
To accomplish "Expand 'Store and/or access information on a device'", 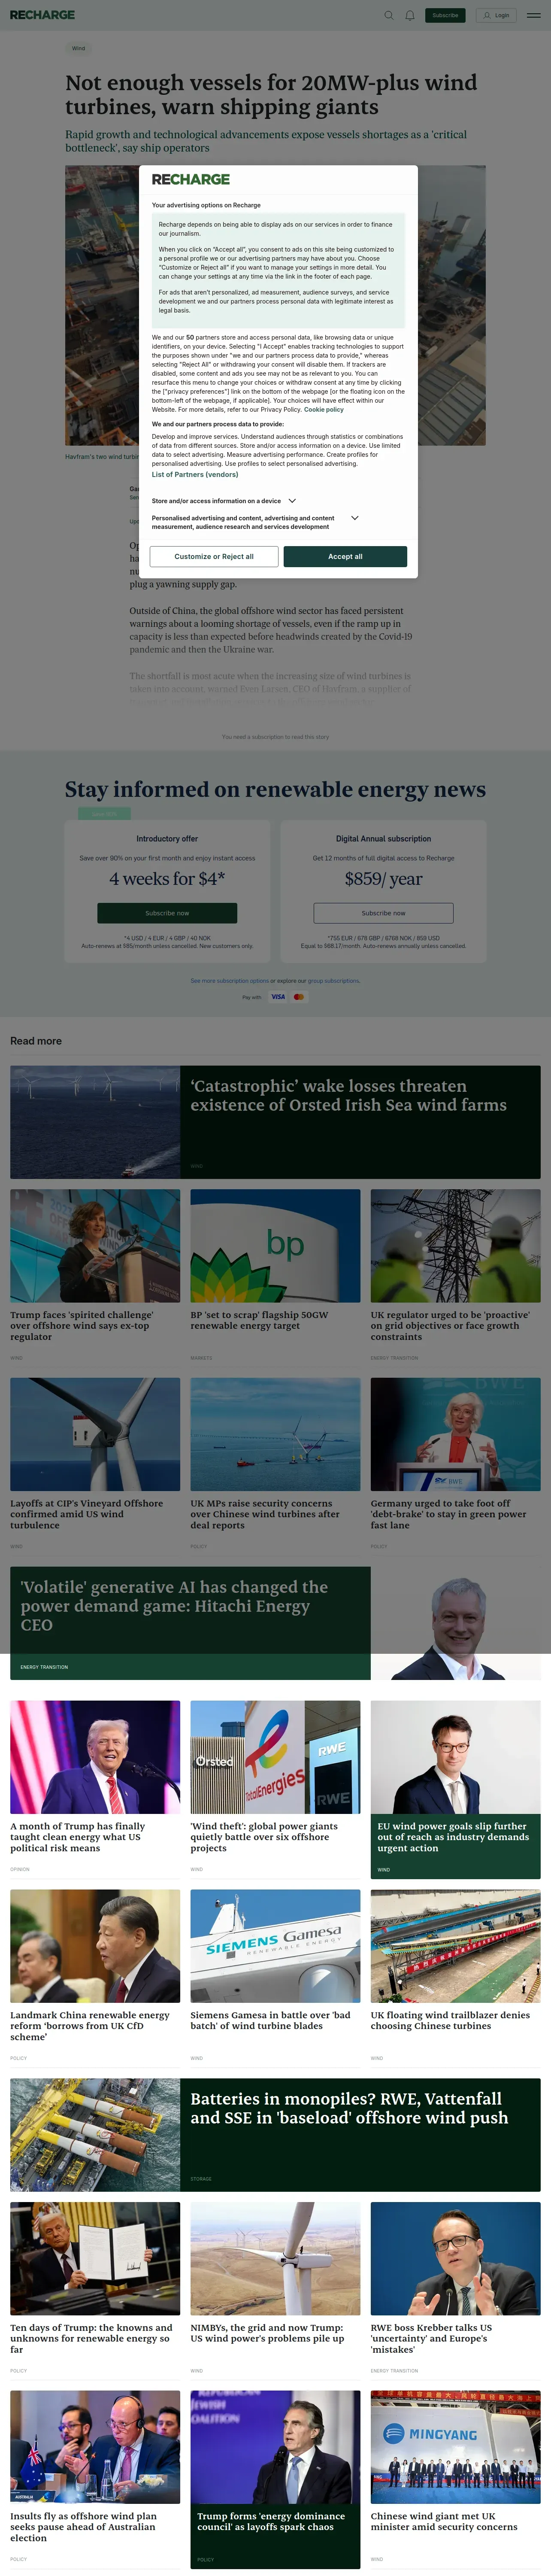I will [x=224, y=501].
